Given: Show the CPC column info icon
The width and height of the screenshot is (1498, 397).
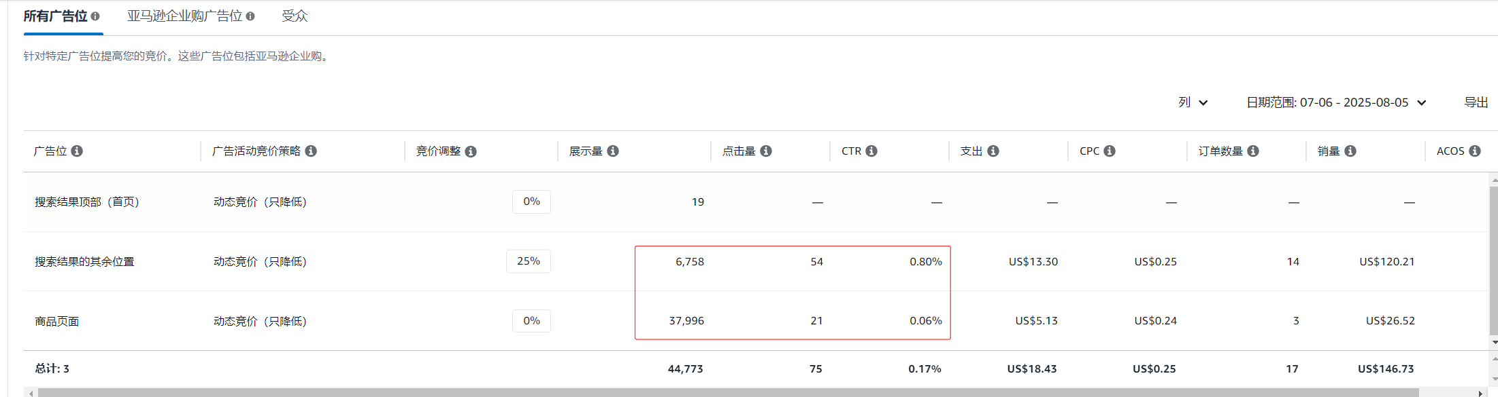Looking at the screenshot, I should point(1110,151).
